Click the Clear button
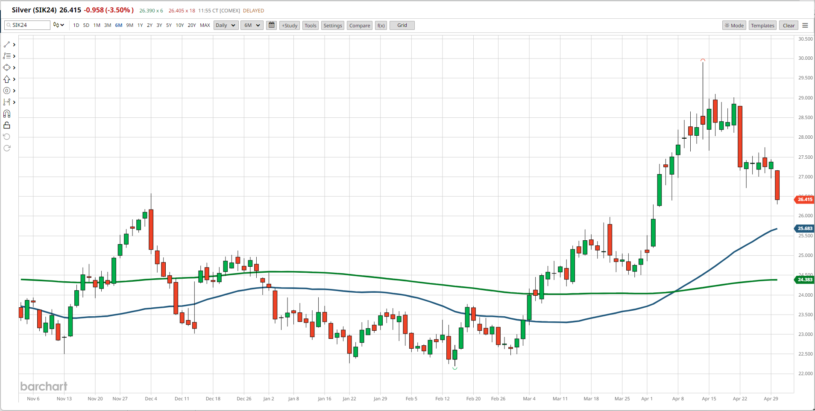Viewport: 815px width, 411px height. (x=789, y=26)
